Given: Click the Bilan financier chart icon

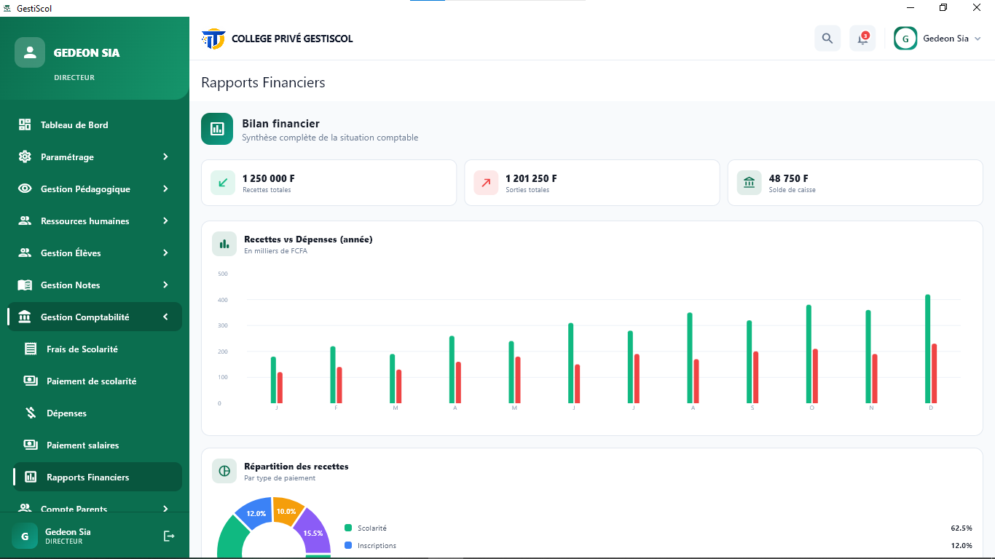Looking at the screenshot, I should (x=217, y=129).
